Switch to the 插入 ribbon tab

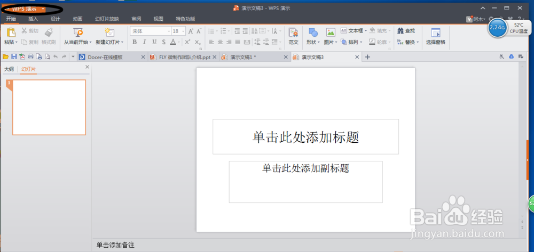click(x=33, y=19)
